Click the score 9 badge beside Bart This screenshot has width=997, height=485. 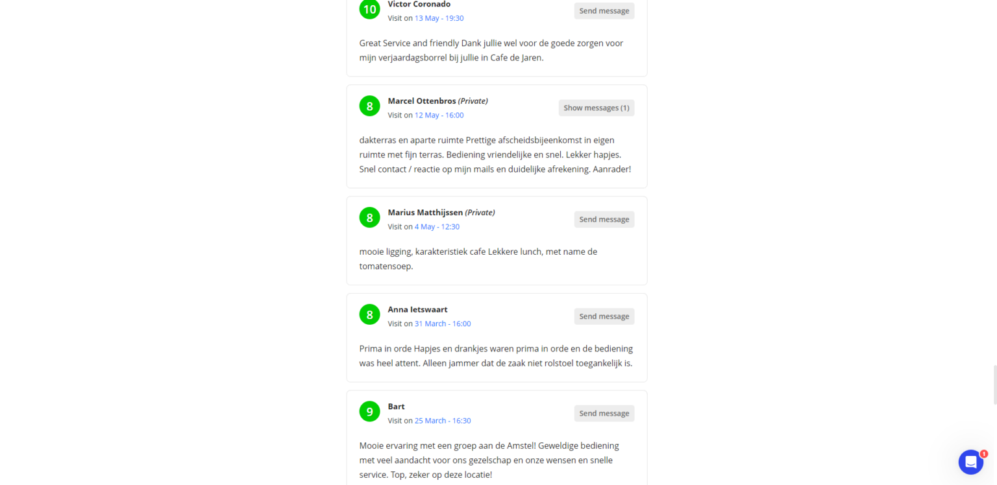369,412
